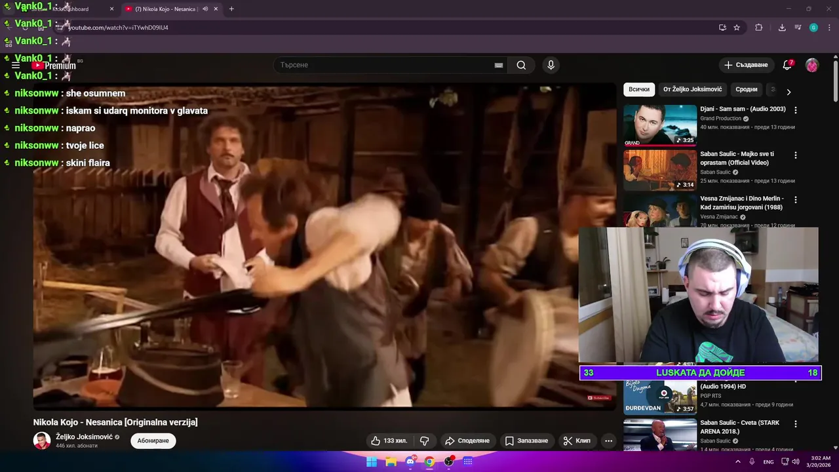Click the Запазване save button
Viewport: 839px width, 472px height.
click(526, 441)
